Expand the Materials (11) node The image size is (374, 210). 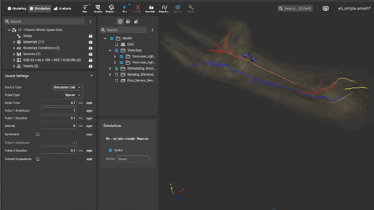pos(14,42)
